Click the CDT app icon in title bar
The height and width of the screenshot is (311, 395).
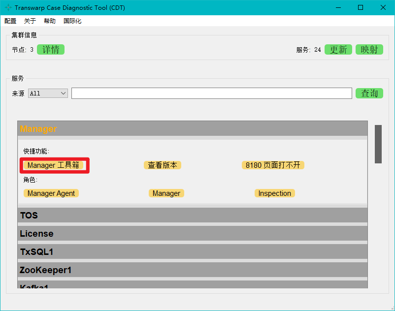pyautogui.click(x=8, y=7)
